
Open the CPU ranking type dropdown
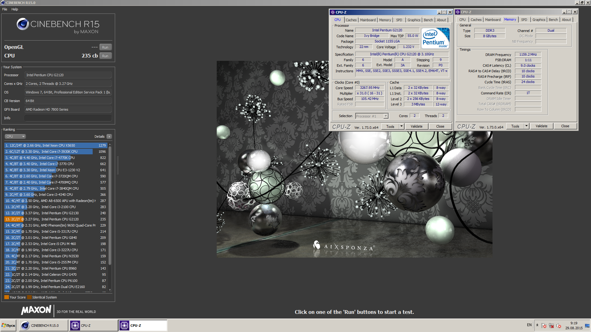[15, 136]
